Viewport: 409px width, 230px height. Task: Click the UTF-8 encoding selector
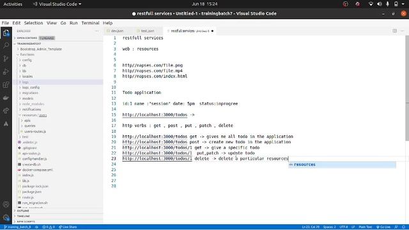[344, 227]
